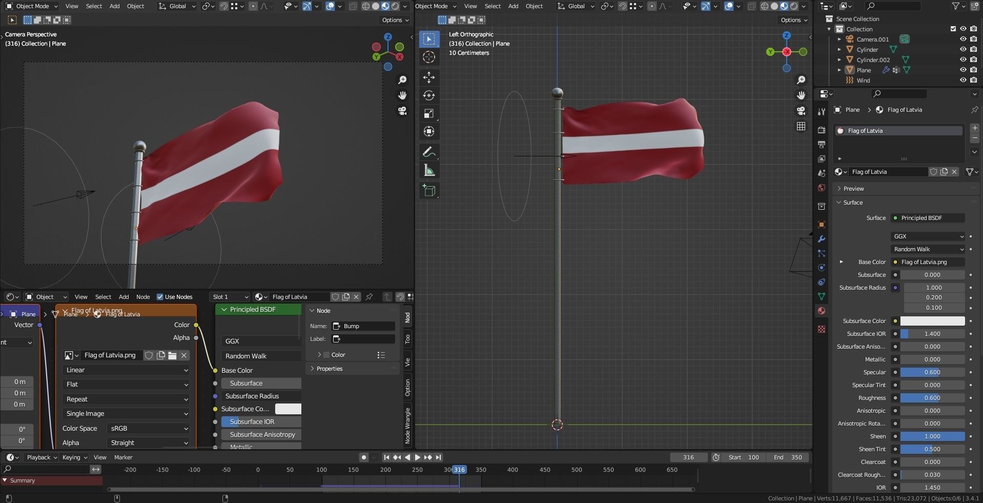
Task: Add new material slot plus button
Action: coord(974,128)
